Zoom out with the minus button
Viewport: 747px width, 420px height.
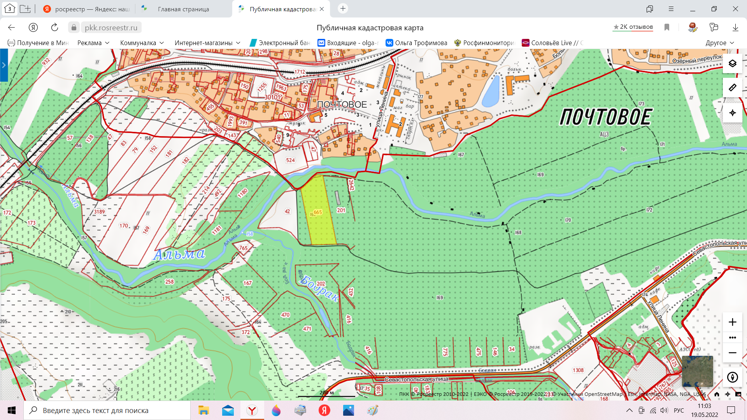tap(732, 353)
